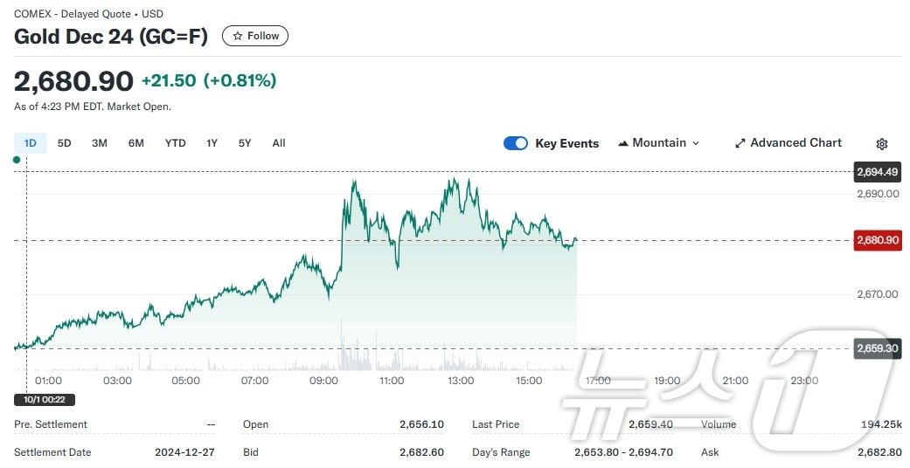This screenshot has height=468, width=910.
Task: Click the star icon in Follow button
Action: pos(238,36)
